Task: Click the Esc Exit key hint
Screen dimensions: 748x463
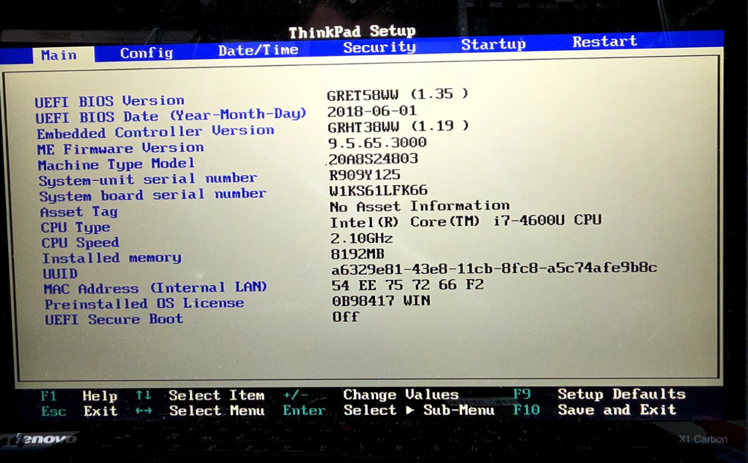Action: click(80, 411)
